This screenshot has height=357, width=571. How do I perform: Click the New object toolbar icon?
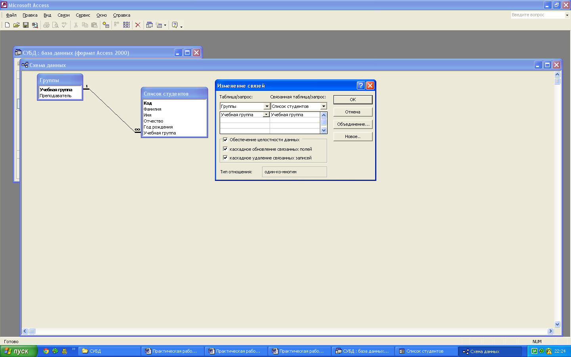pyautogui.click(x=159, y=25)
